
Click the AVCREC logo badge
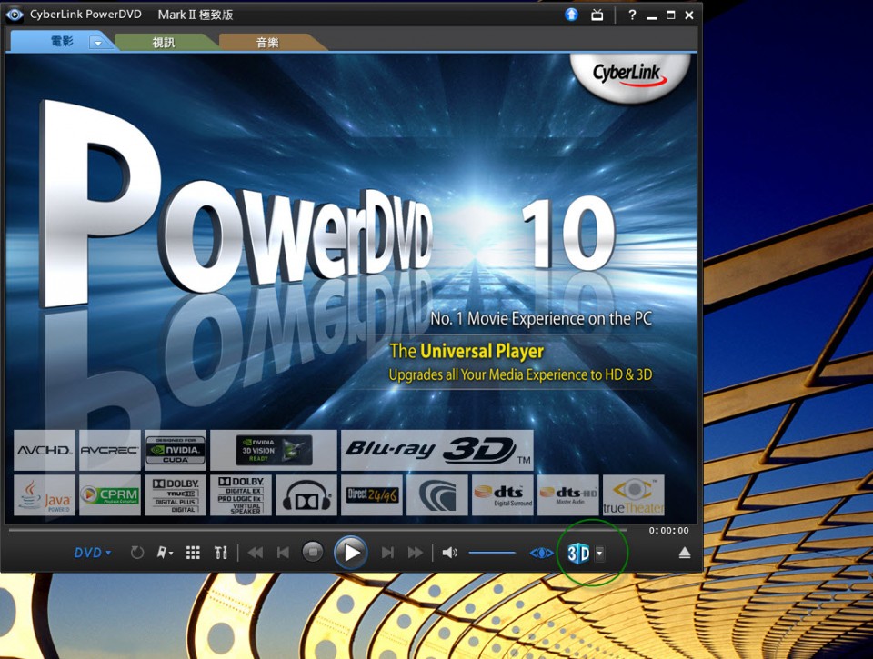click(x=110, y=450)
